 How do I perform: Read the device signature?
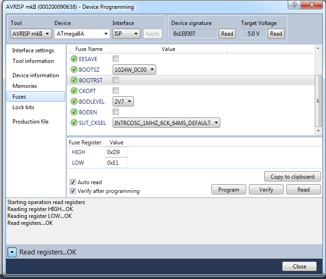click(227, 34)
